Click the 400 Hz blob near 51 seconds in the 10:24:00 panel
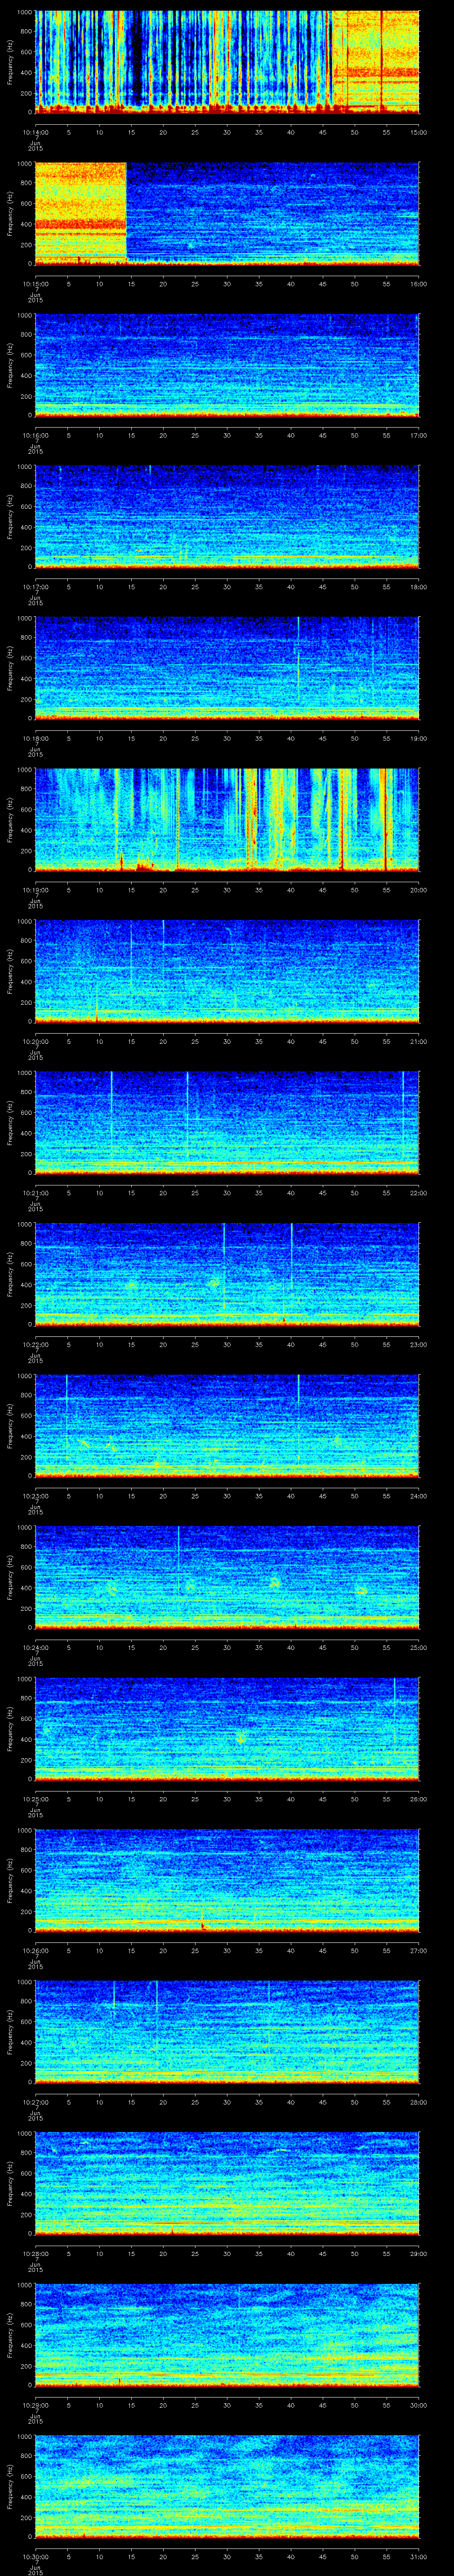This screenshot has width=454, height=2576. click(361, 1589)
